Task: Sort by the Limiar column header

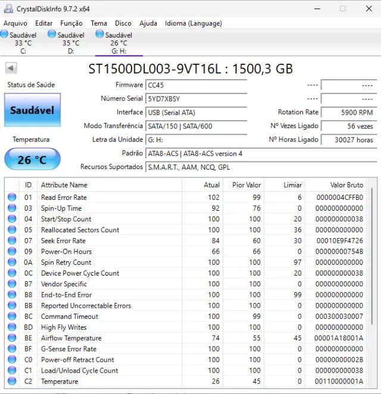Action: [x=285, y=185]
